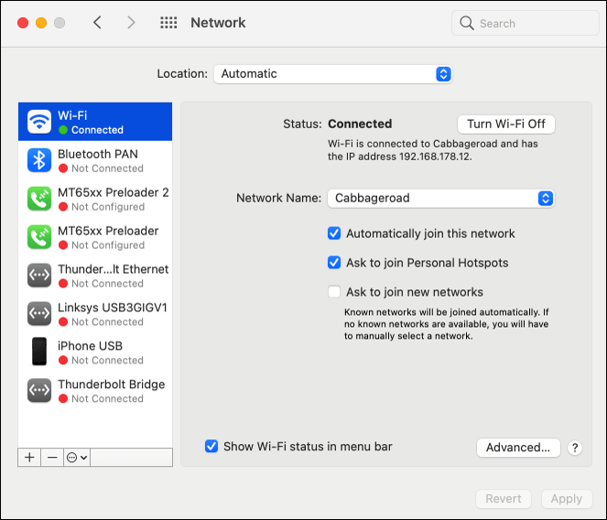This screenshot has width=607, height=520.
Task: Enable Ask to join new networks
Action: point(334,292)
